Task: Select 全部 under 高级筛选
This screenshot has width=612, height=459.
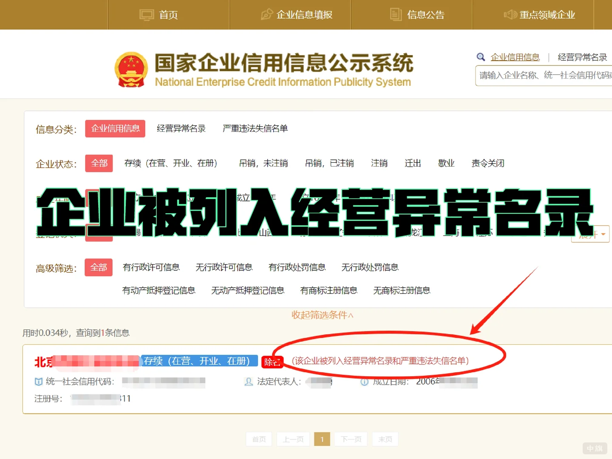Action: pos(99,267)
